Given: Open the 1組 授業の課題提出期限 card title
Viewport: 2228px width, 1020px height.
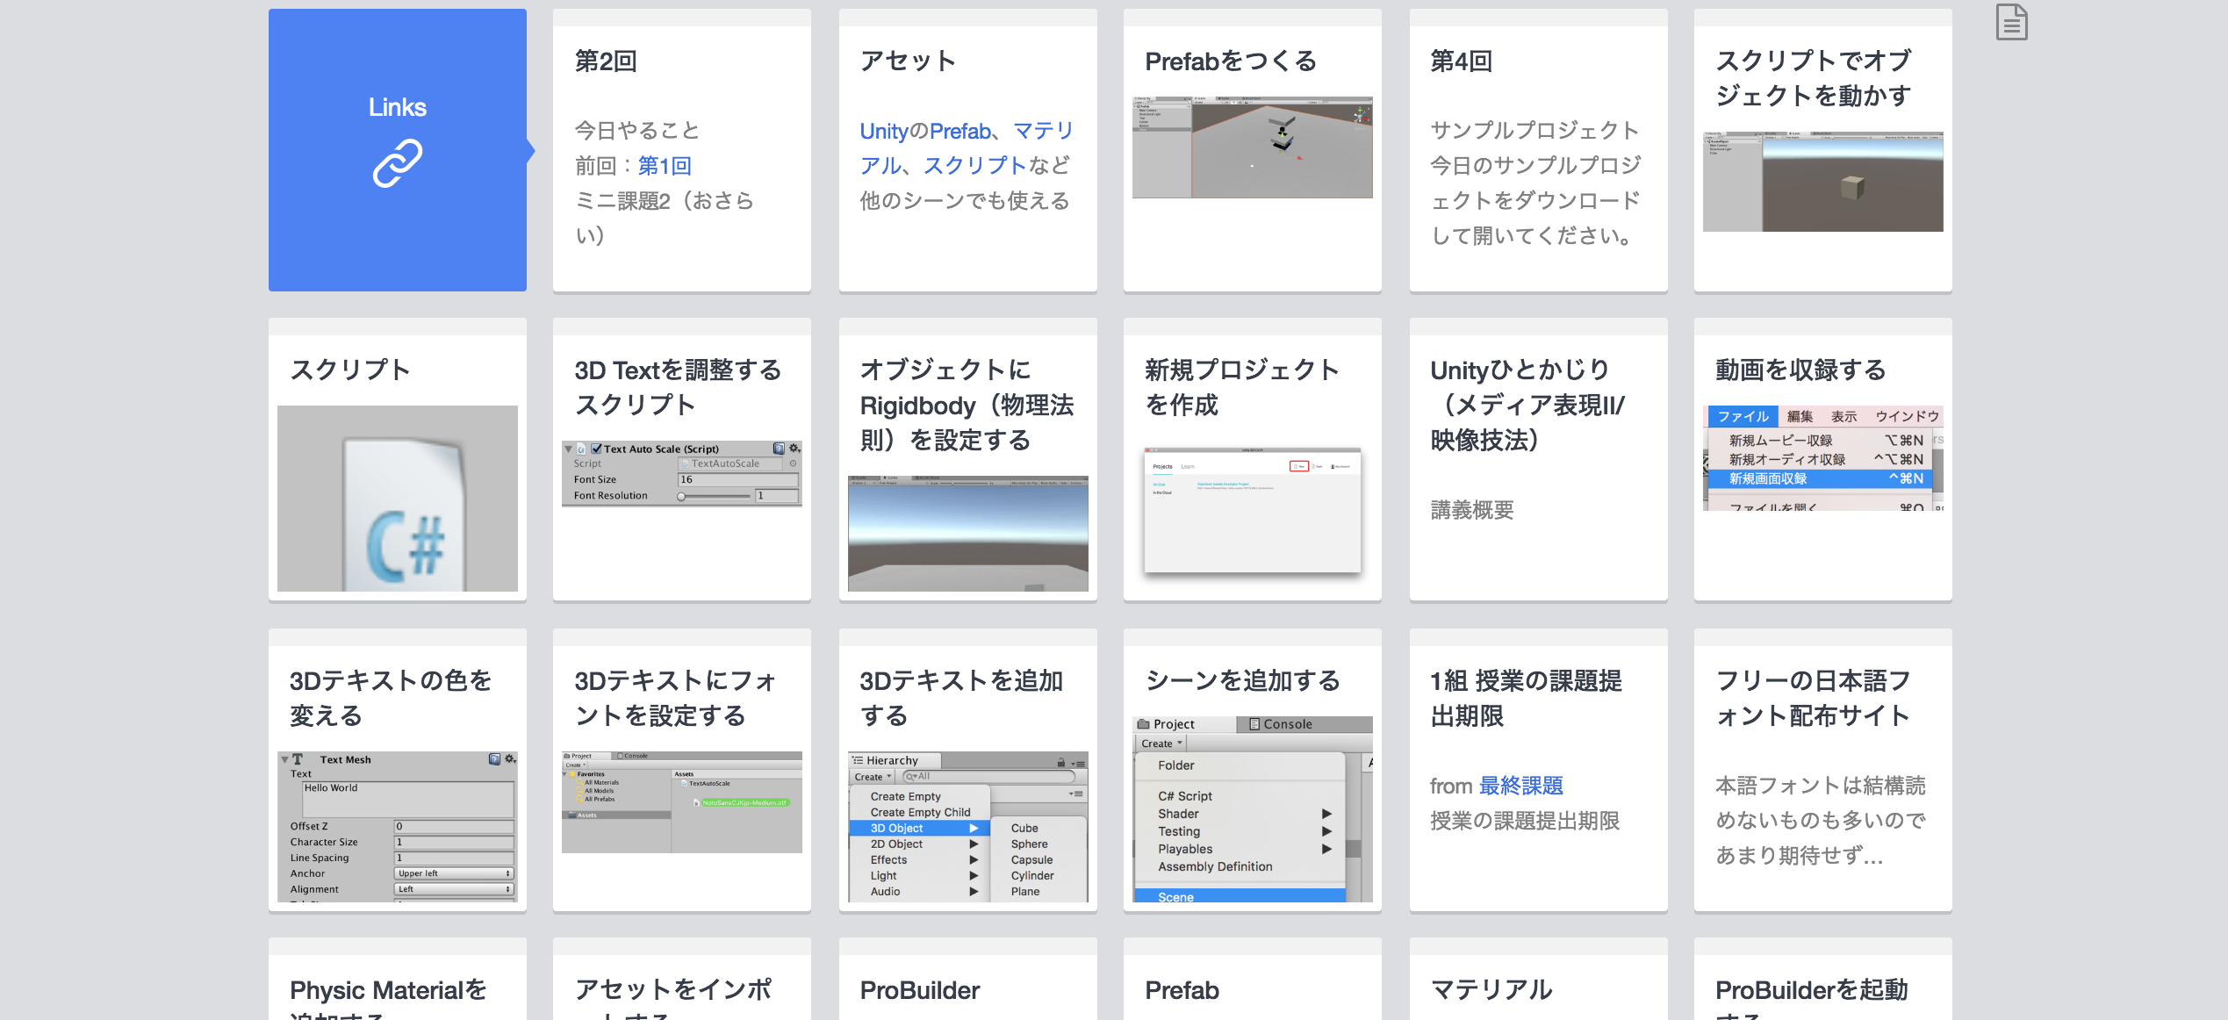Looking at the screenshot, I should pyautogui.click(x=1526, y=698).
